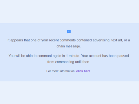Click the 'from commenting until then.' line

pyautogui.click(x=69, y=62)
